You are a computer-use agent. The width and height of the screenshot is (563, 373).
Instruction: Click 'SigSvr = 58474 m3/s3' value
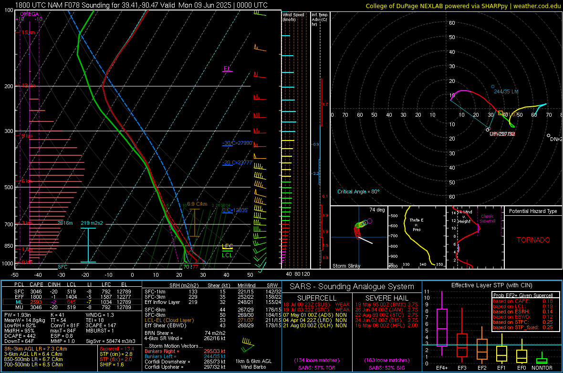tap(111, 341)
